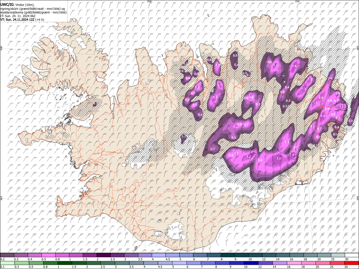
Task: Select the darkest purple 2 snow-scale swatch
Action: pos(103,255)
